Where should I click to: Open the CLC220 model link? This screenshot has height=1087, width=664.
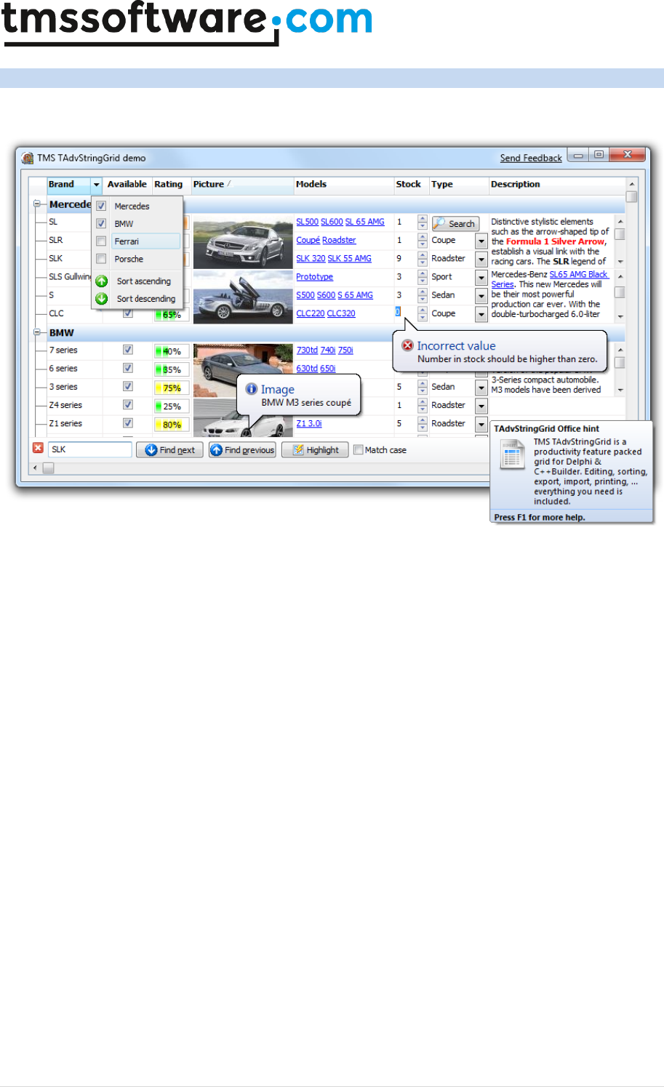pos(310,313)
